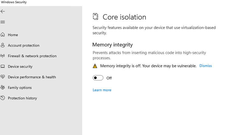
Task: Click the Home house icon
Action: click(x=3, y=35)
